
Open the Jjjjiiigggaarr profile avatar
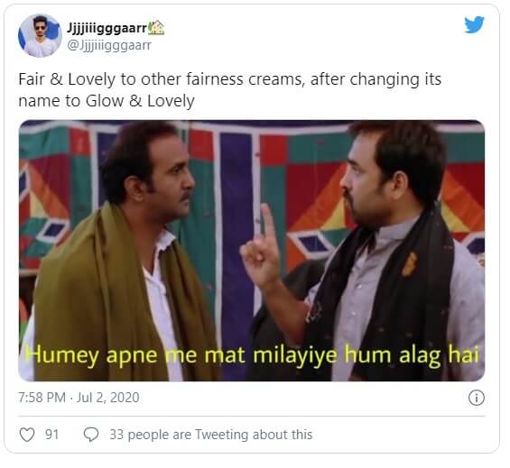[x=40, y=36]
